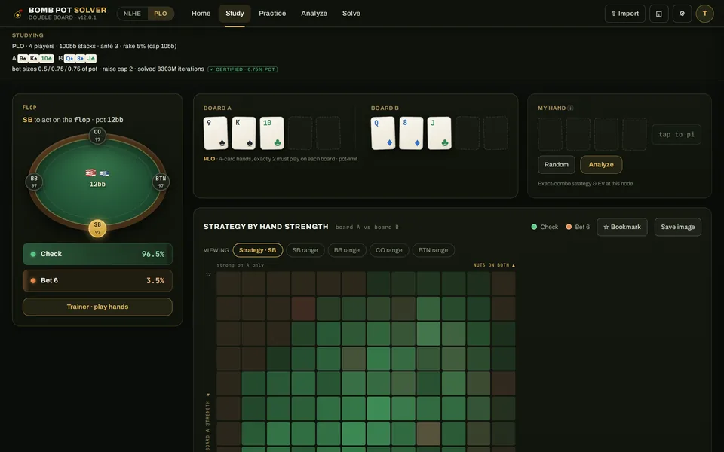Click the 8 of diamonds on Board B

tap(412, 133)
